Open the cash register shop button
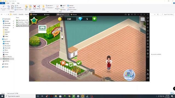The image size is (175, 98). click(x=129, y=75)
